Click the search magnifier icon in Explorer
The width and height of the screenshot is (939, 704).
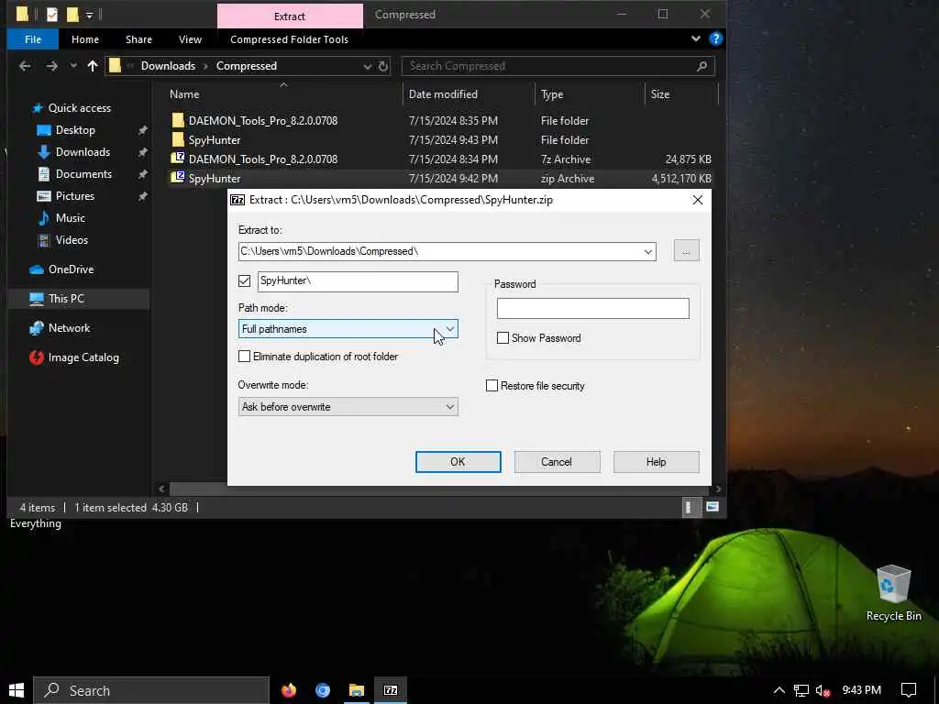(x=701, y=66)
